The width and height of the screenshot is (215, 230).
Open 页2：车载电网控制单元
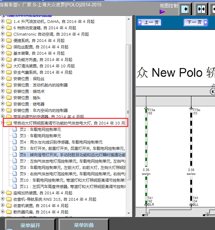41,129
